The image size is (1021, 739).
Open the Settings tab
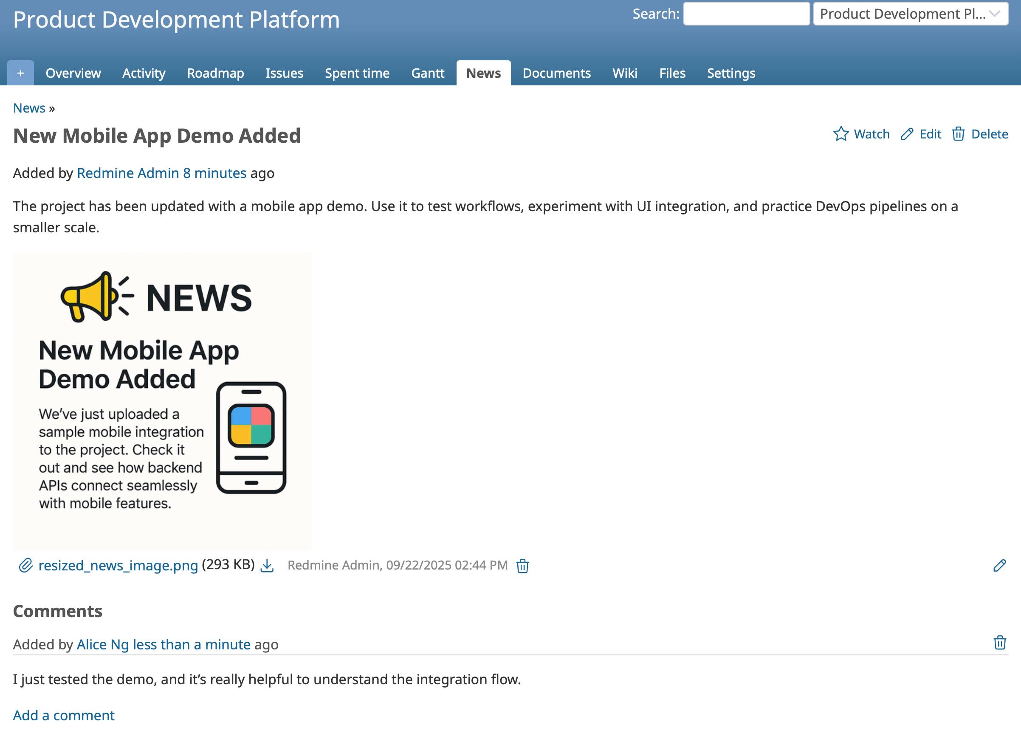[730, 73]
